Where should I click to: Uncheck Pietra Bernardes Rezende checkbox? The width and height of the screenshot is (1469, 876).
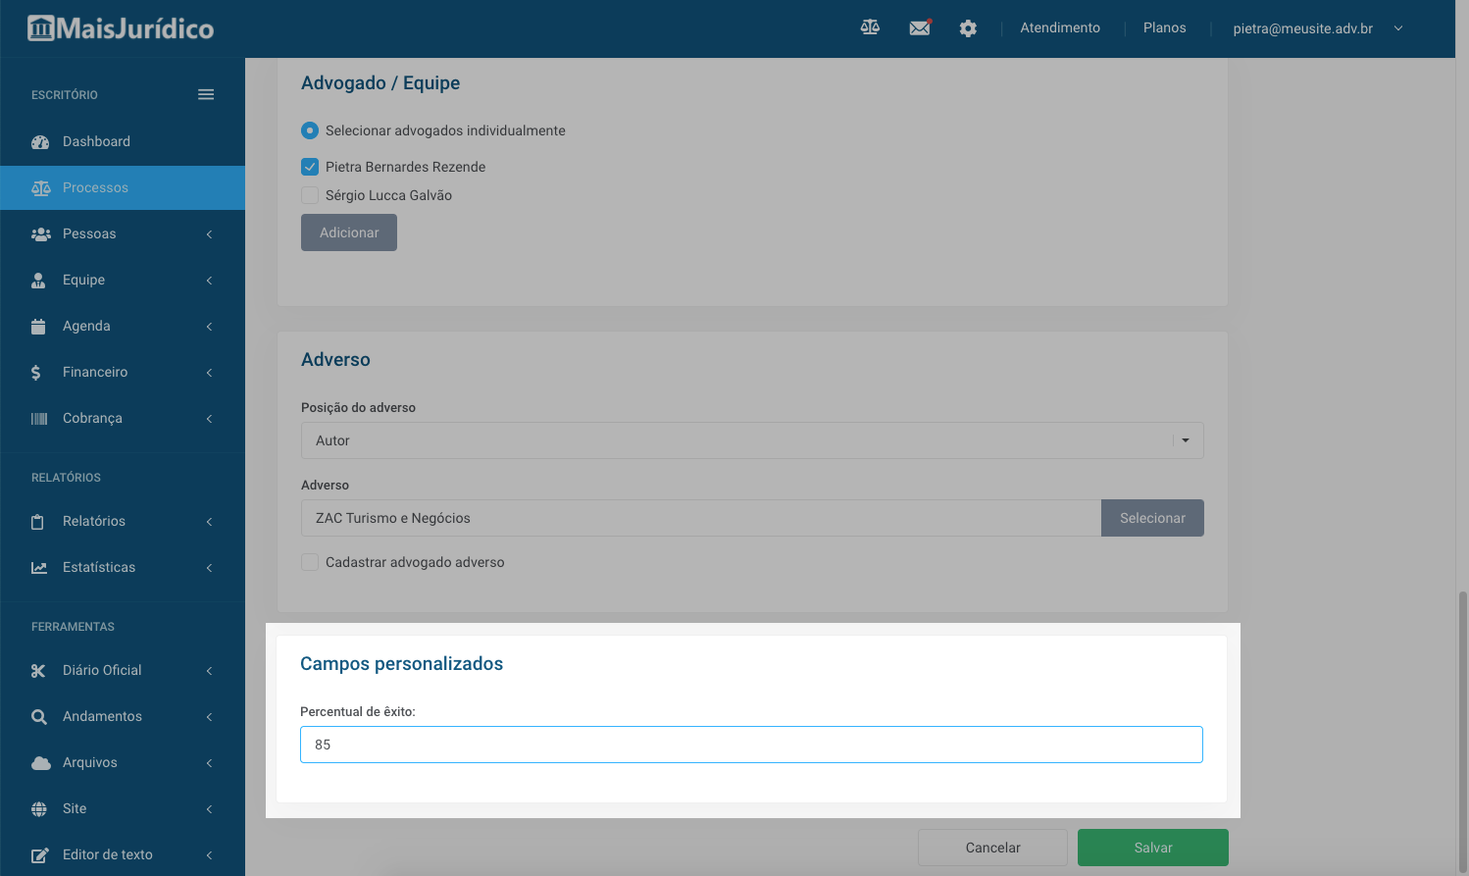310,167
